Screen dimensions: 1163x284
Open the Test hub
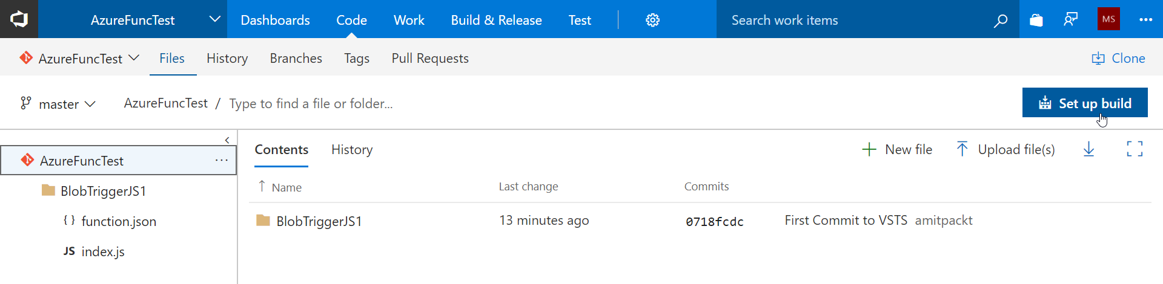[580, 20]
